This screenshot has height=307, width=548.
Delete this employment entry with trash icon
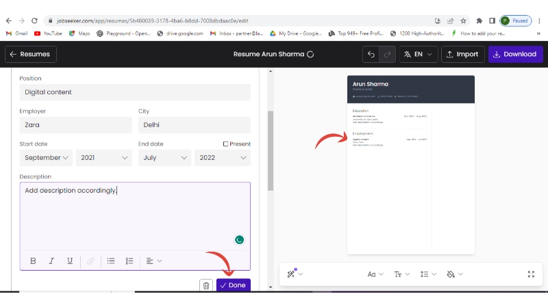pos(206,285)
